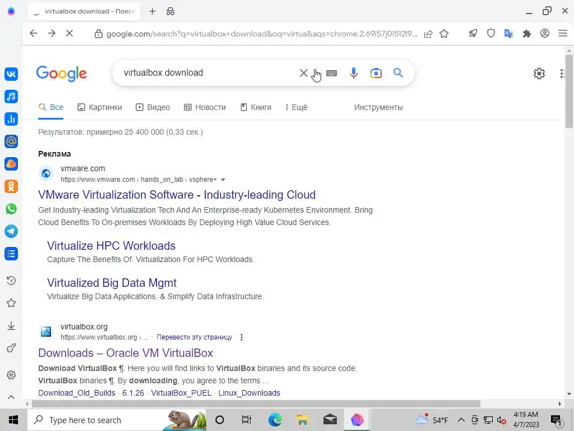Open browsing history in sidebar

pos(11,281)
